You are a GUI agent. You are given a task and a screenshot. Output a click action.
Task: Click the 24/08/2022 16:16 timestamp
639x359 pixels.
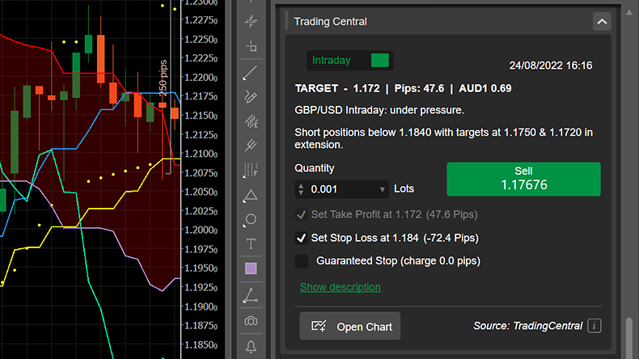[x=551, y=65]
